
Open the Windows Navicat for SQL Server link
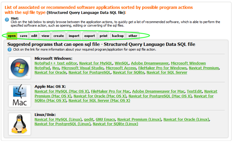click(167, 72)
